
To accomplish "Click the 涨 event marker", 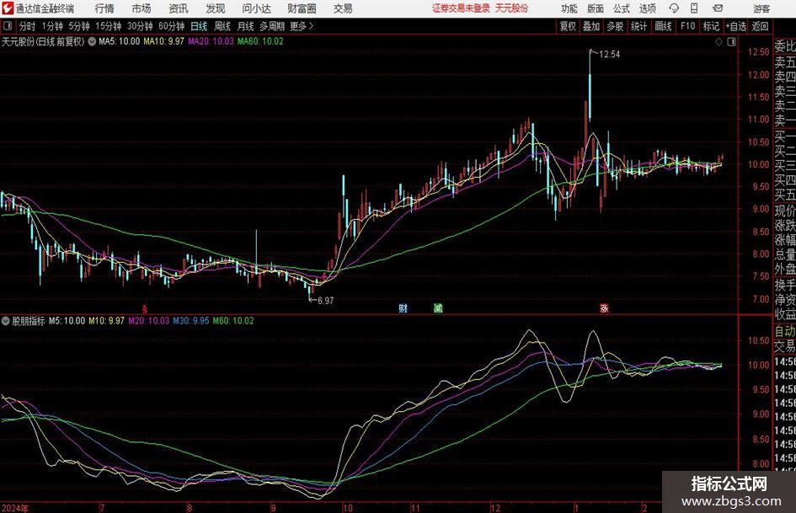I will (604, 308).
